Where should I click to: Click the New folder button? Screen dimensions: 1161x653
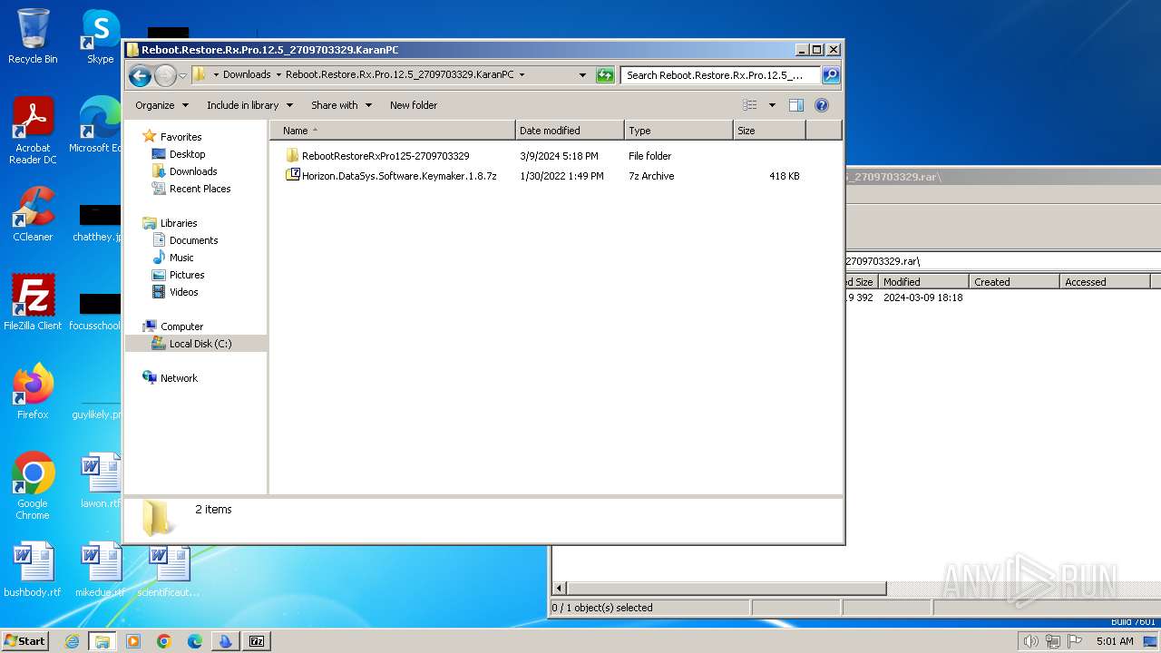coord(414,105)
